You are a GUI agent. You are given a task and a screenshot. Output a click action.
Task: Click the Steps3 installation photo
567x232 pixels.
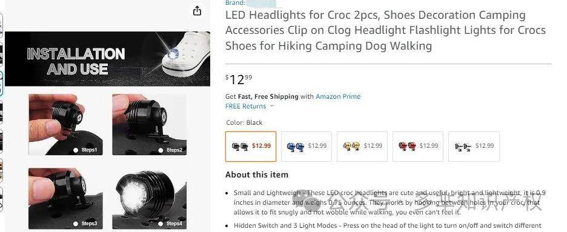click(x=65, y=199)
